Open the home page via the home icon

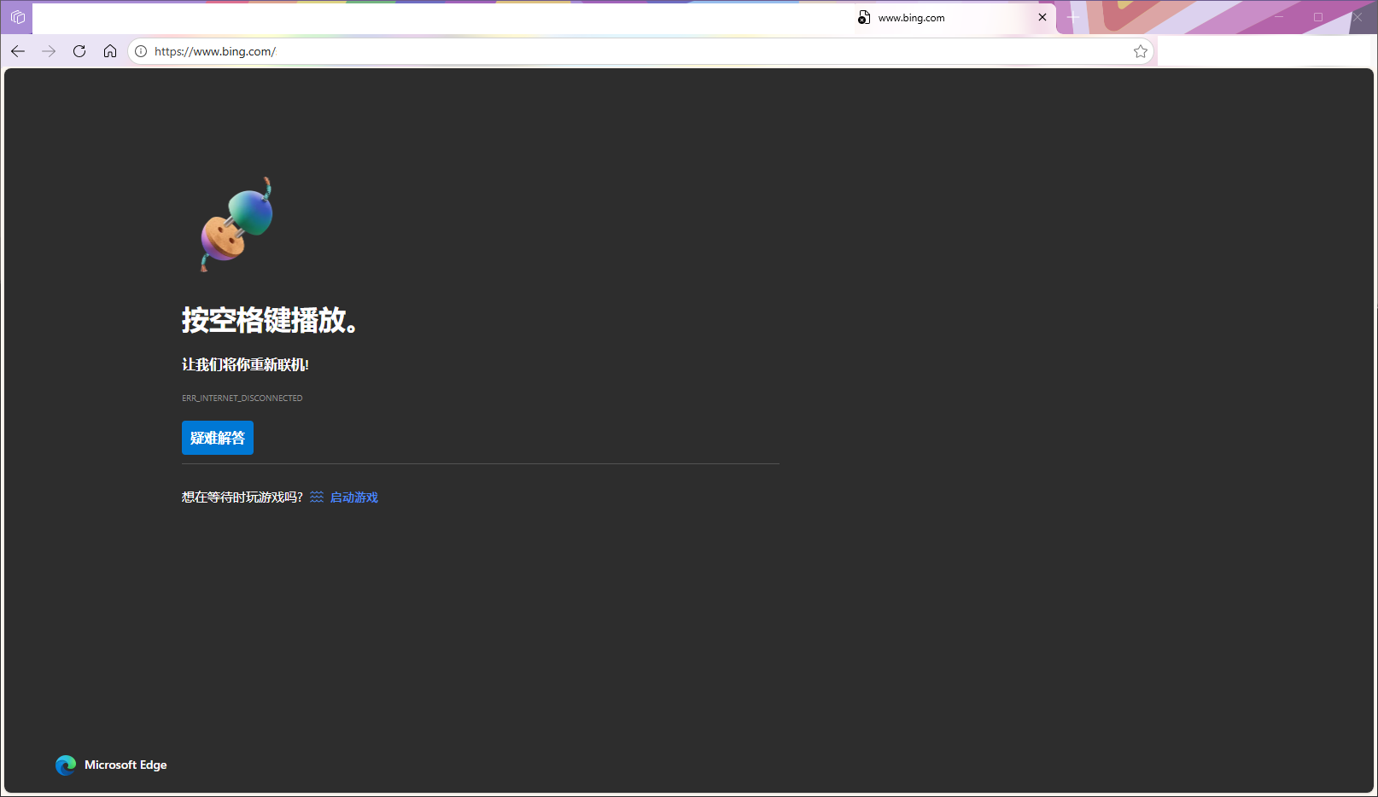[109, 51]
